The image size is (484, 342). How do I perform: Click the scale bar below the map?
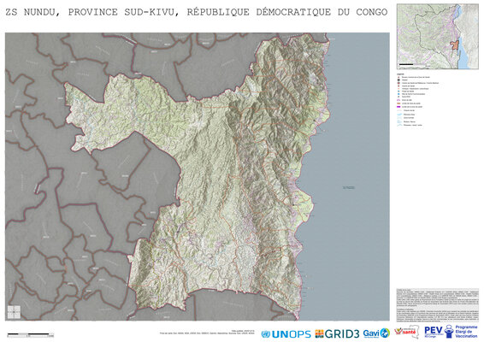coord(30,334)
